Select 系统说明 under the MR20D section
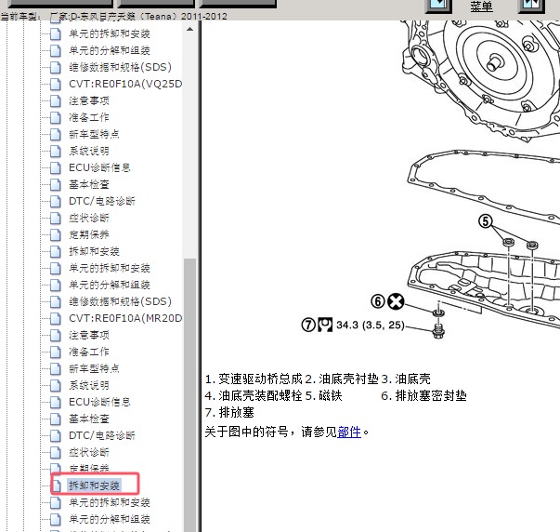560x532 pixels. coord(89,385)
